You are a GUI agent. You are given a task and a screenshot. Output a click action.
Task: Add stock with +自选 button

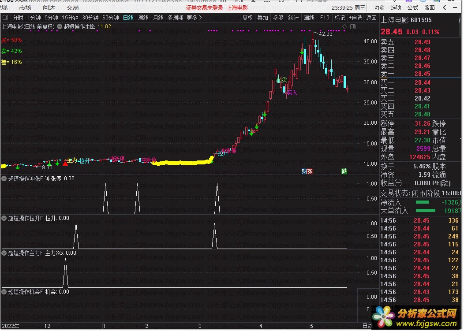tap(355, 18)
